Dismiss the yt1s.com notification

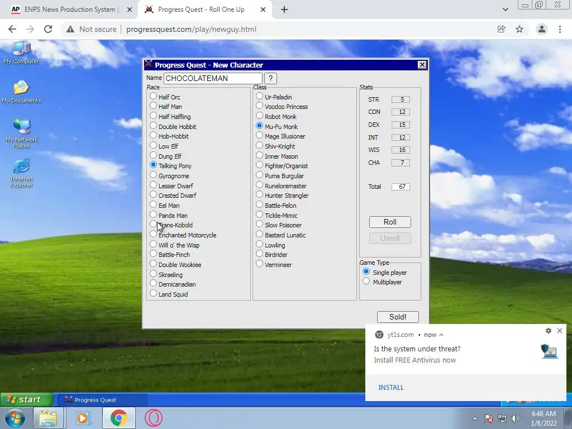[560, 331]
